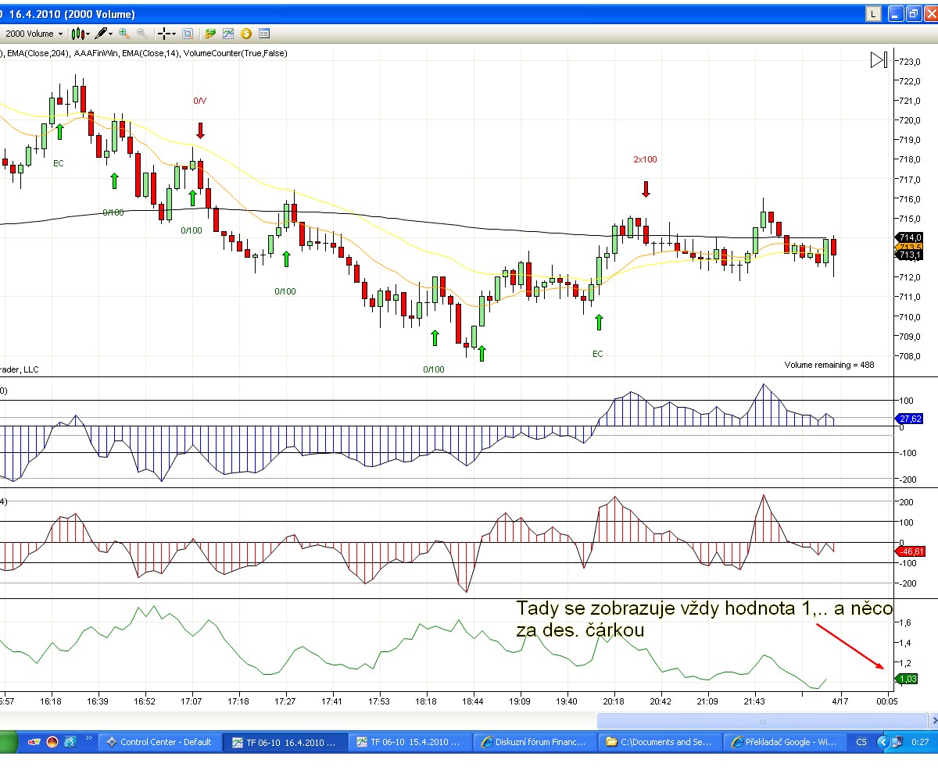The height and width of the screenshot is (781, 938).
Task: Click the 714,0 price marker on axis
Action: 910,237
